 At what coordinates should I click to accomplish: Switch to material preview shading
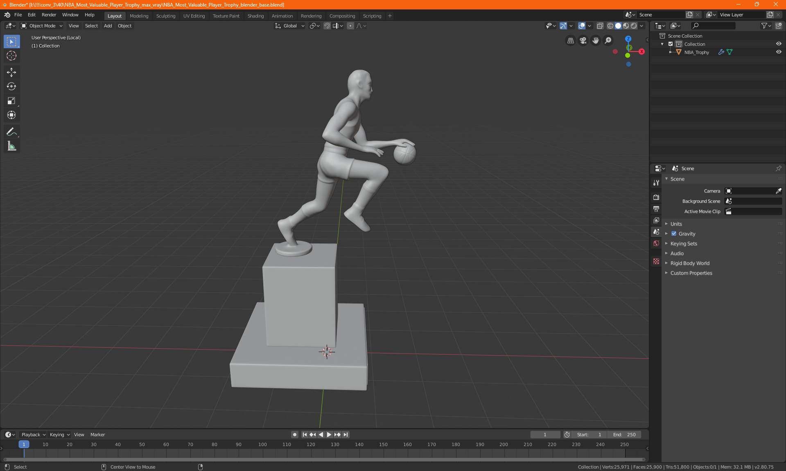[x=626, y=26]
